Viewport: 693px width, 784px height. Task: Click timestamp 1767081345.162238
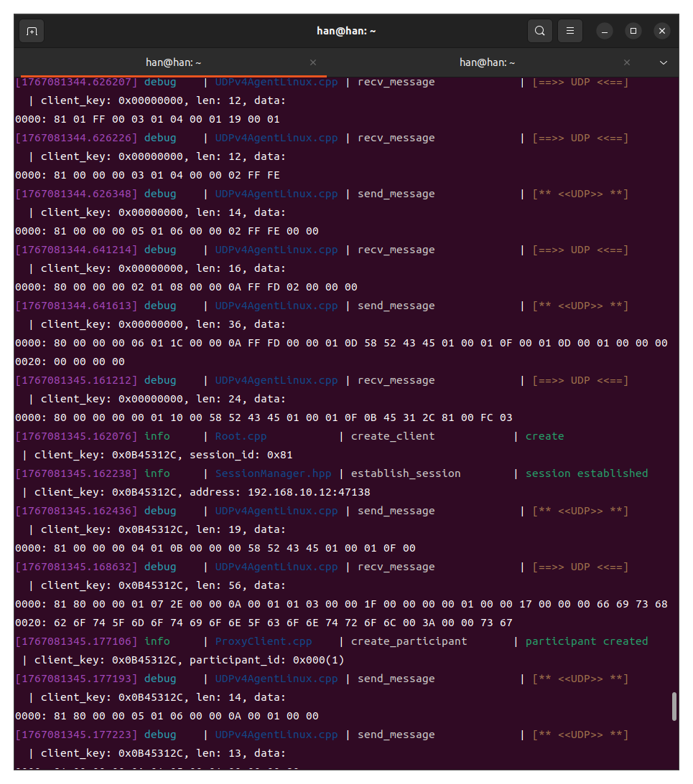pos(76,473)
